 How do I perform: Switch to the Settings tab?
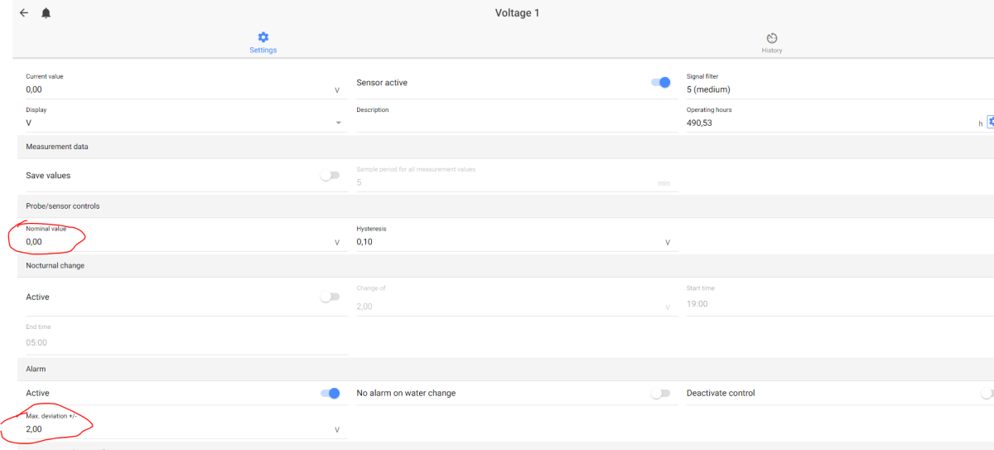263,43
